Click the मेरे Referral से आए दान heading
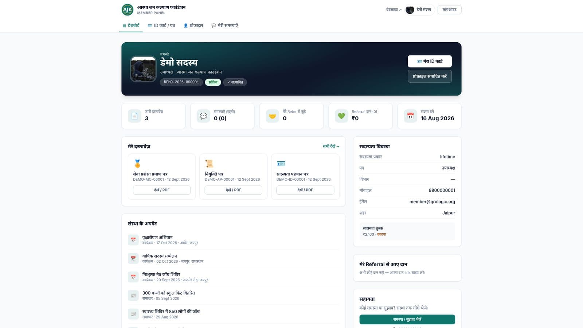The height and width of the screenshot is (328, 583). point(383,264)
